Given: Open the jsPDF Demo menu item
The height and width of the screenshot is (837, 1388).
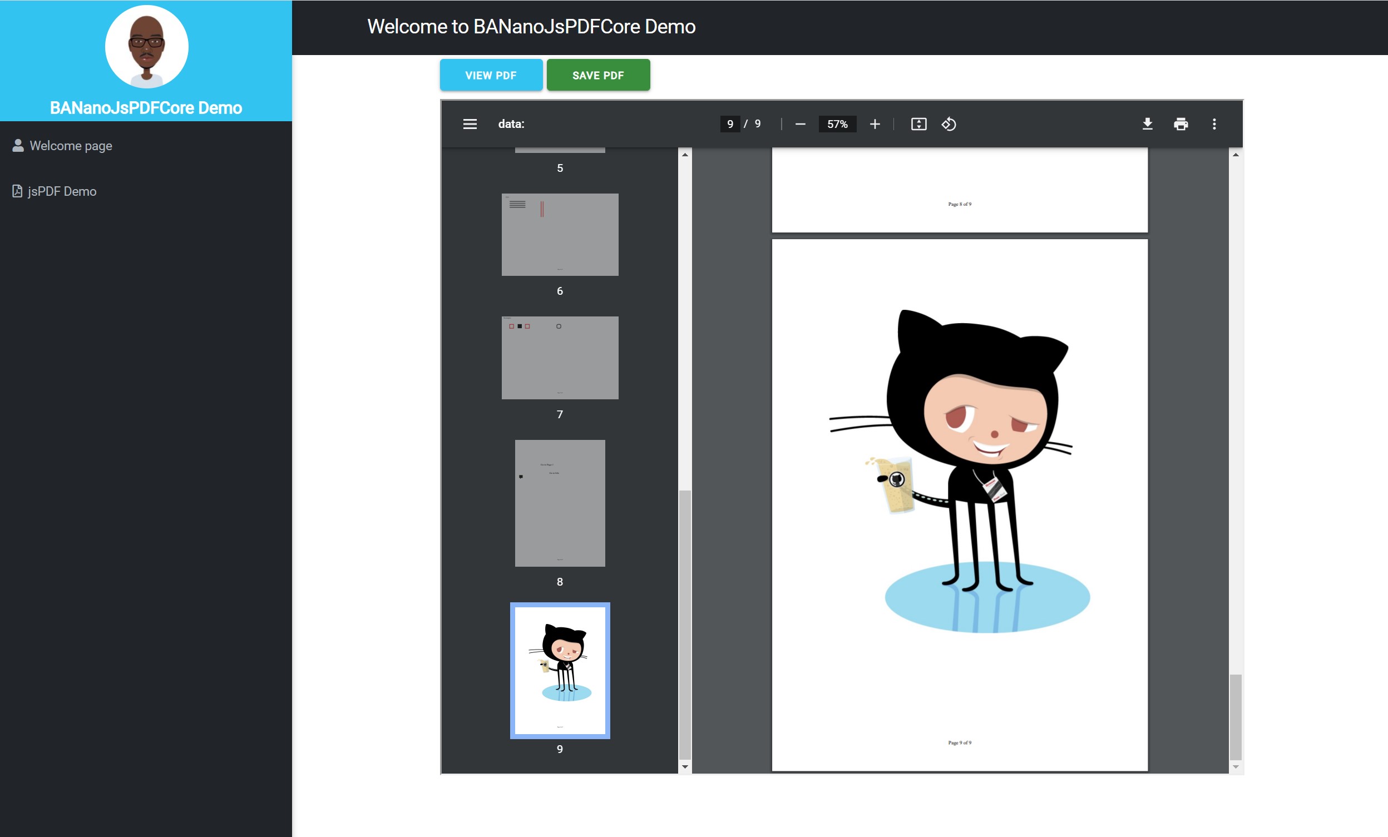Looking at the screenshot, I should [62, 191].
